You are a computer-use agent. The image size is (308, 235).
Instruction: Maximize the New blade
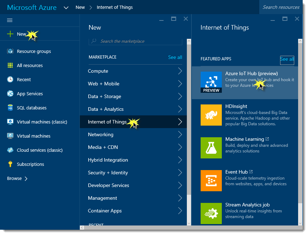pos(173,19)
